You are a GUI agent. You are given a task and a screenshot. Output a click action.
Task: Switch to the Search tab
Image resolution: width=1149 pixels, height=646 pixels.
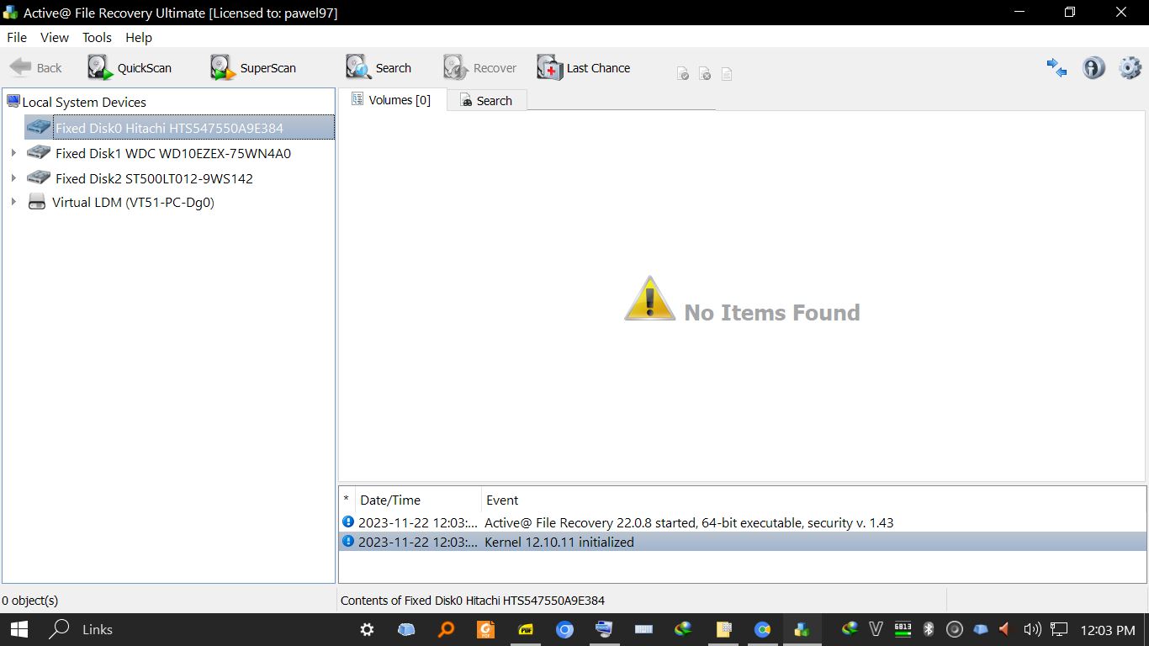(x=486, y=101)
